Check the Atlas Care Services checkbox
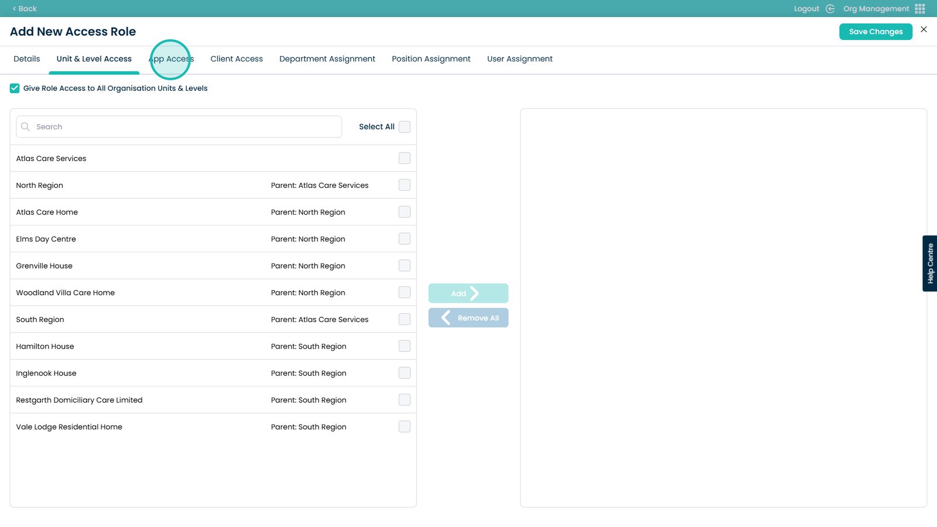The image size is (937, 527). pos(404,158)
